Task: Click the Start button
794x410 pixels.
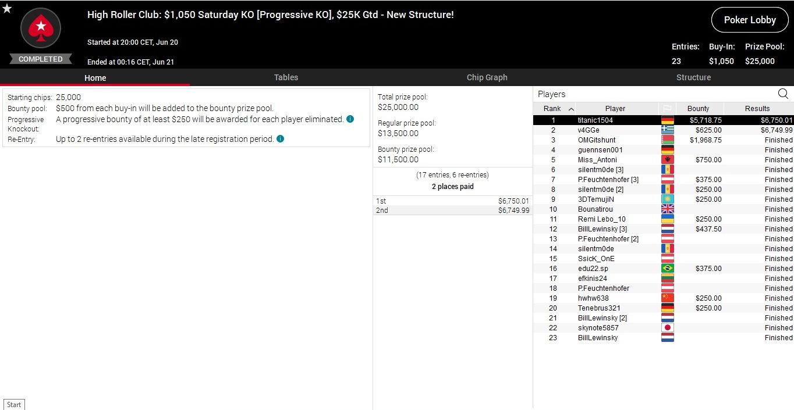Action: tap(14, 405)
